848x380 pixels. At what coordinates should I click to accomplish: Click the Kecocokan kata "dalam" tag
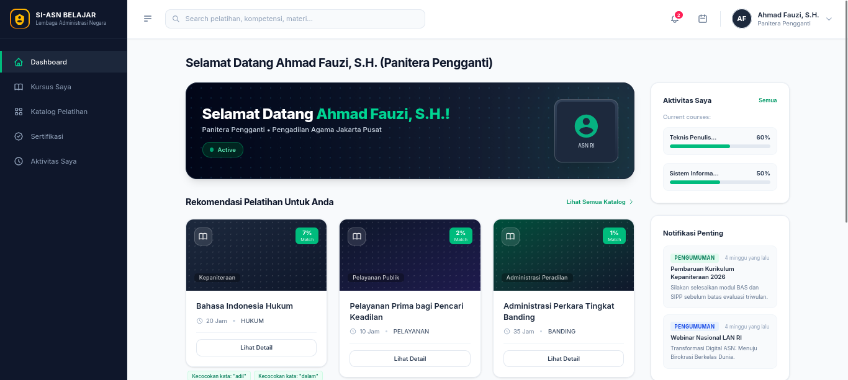tap(289, 376)
